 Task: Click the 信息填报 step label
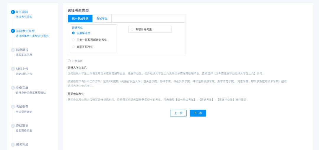(22, 50)
